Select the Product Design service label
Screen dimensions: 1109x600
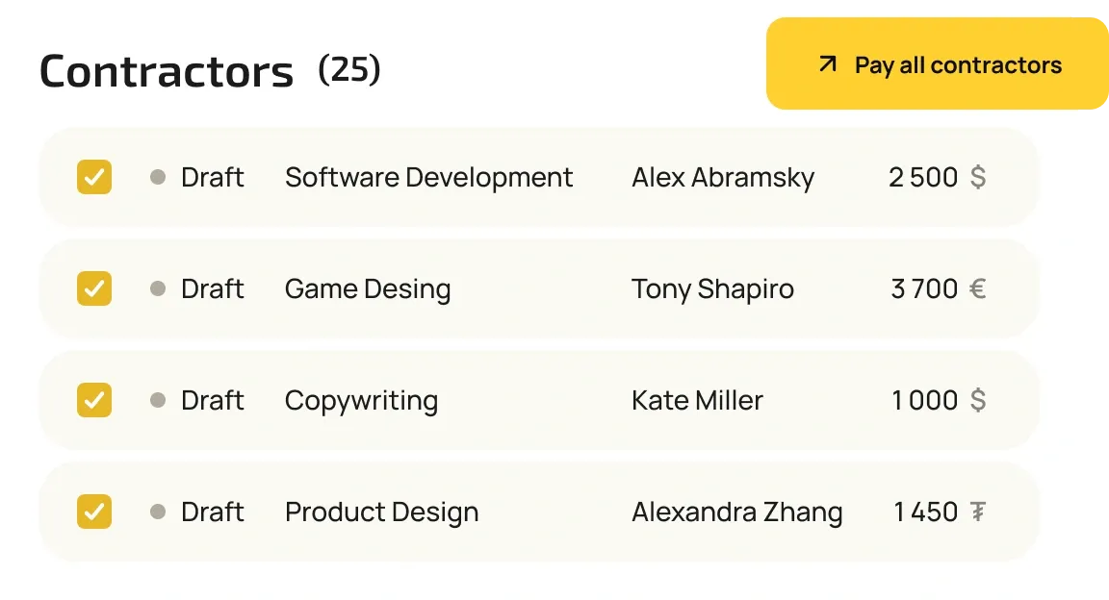pyautogui.click(x=381, y=512)
